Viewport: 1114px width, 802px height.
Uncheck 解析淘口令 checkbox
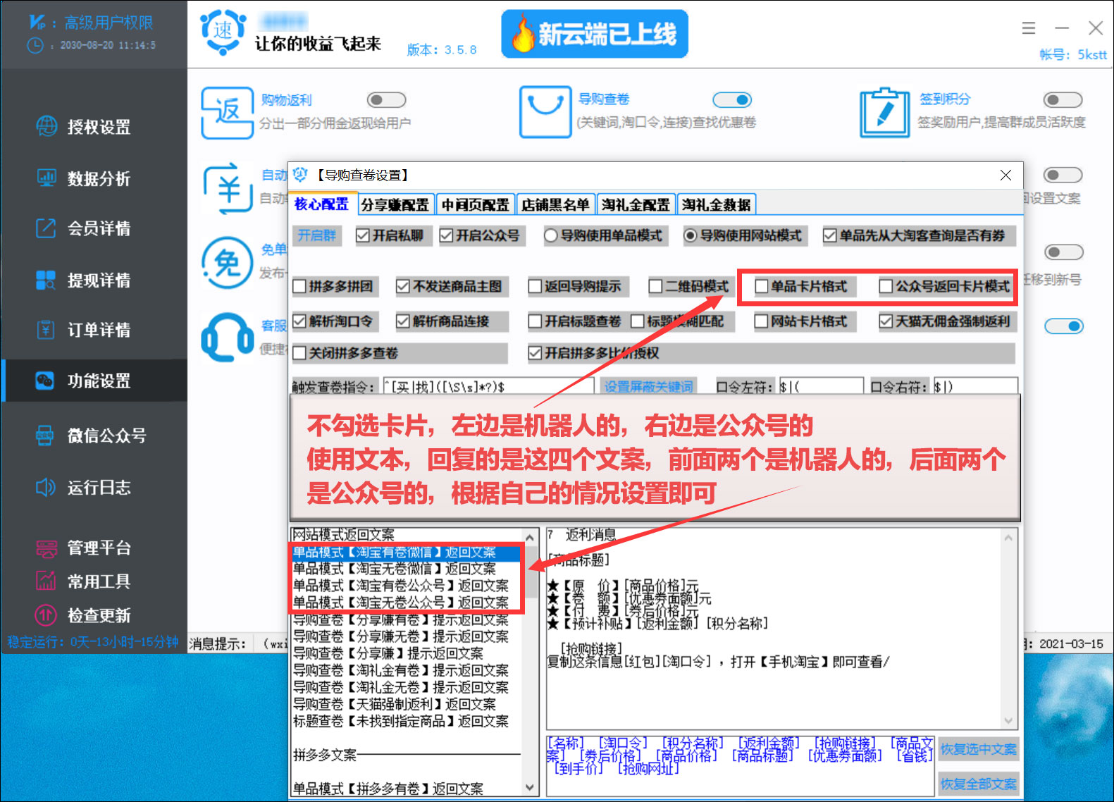[299, 321]
